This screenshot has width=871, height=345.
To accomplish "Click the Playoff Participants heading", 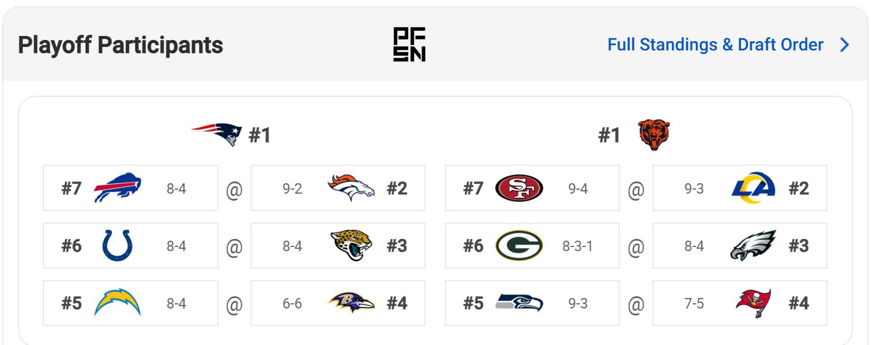I will pos(120,45).
